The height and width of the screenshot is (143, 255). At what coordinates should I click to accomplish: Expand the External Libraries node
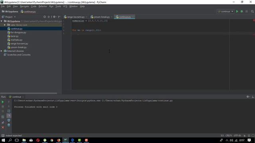pos(2,51)
